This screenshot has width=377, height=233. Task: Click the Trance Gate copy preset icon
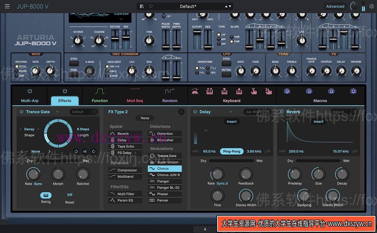click(94, 112)
